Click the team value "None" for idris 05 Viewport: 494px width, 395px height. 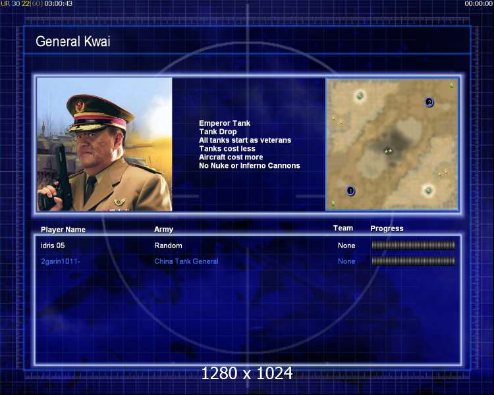(346, 246)
